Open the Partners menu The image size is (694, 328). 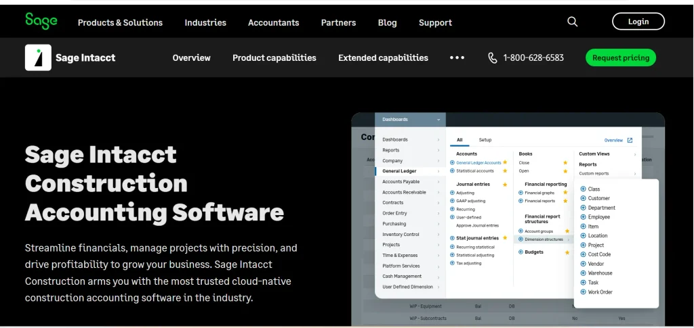point(339,22)
